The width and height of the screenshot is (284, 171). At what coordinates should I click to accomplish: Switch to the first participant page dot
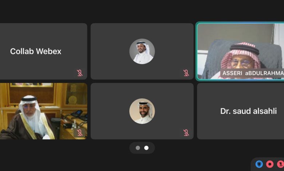(138, 148)
